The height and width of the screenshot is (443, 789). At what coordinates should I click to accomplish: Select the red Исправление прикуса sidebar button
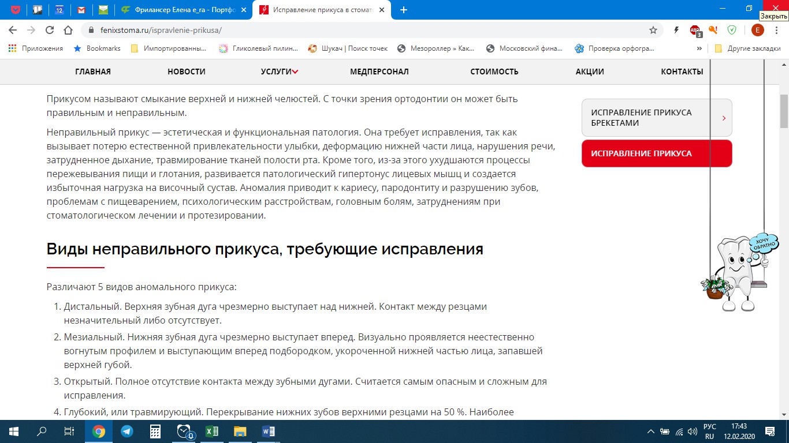coord(657,153)
